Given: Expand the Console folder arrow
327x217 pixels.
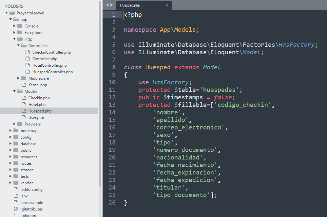Looking at the screenshot, I should [14, 26].
